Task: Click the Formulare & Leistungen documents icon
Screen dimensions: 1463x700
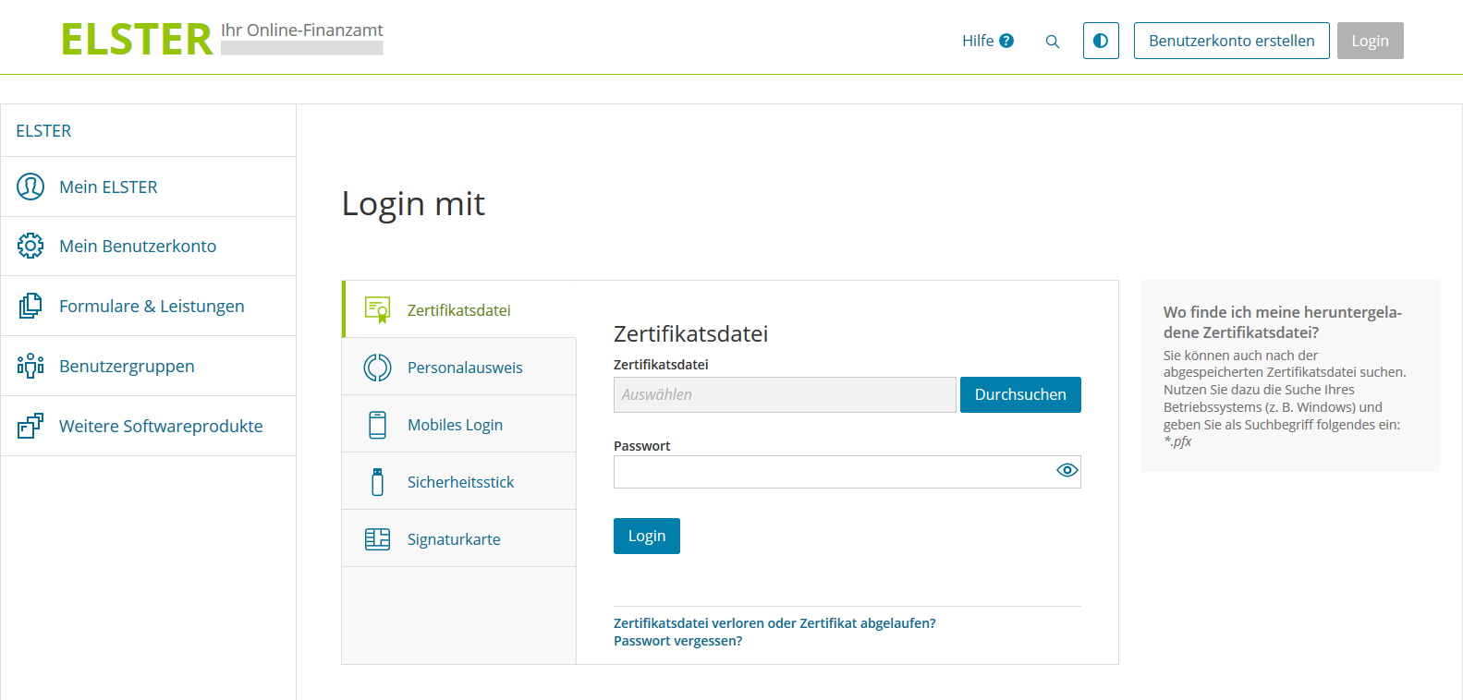Action: click(x=30, y=306)
